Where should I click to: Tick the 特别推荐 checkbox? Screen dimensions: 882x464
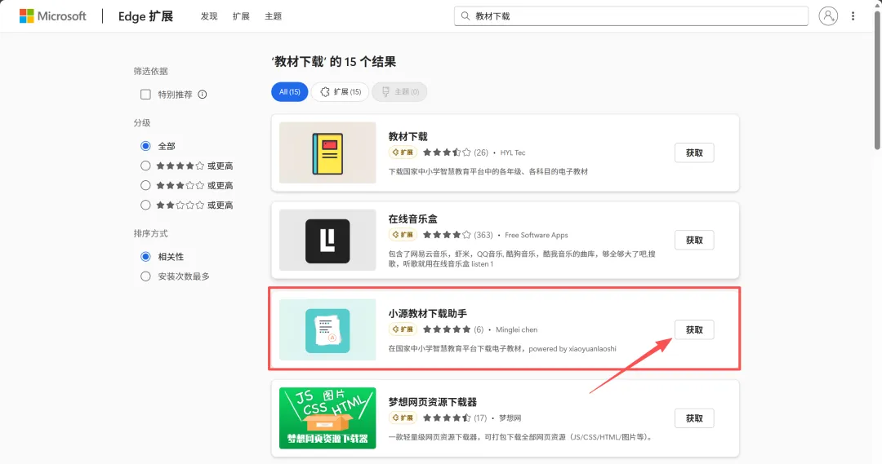(x=145, y=95)
